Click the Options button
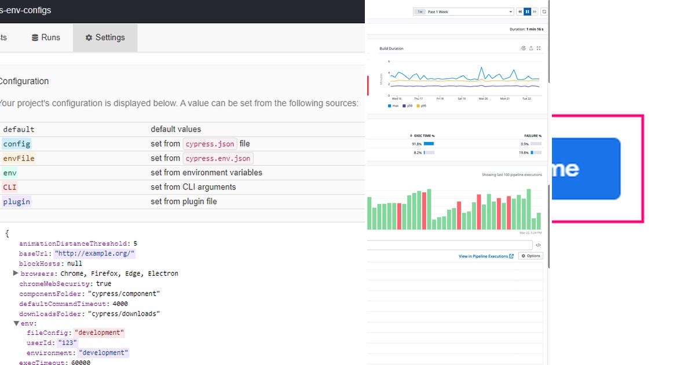This screenshot has width=695, height=365. (531, 256)
